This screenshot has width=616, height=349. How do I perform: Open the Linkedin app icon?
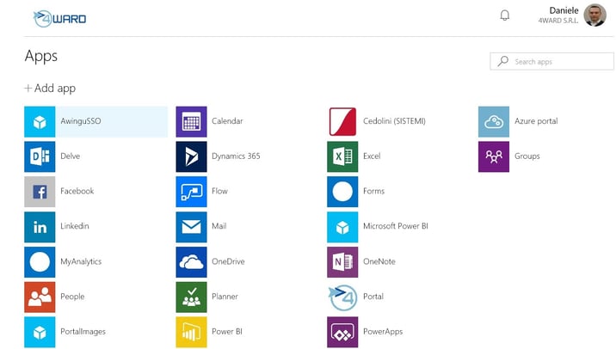(x=40, y=226)
